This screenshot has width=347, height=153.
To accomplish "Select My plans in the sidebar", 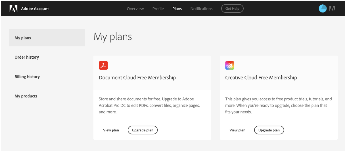I will (x=23, y=38).
